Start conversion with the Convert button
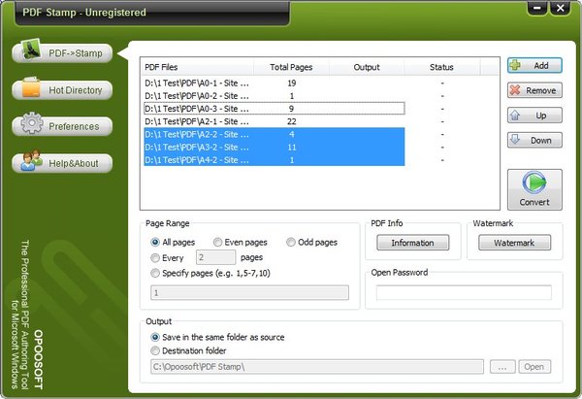The width and height of the screenshot is (582, 399). coord(534,189)
